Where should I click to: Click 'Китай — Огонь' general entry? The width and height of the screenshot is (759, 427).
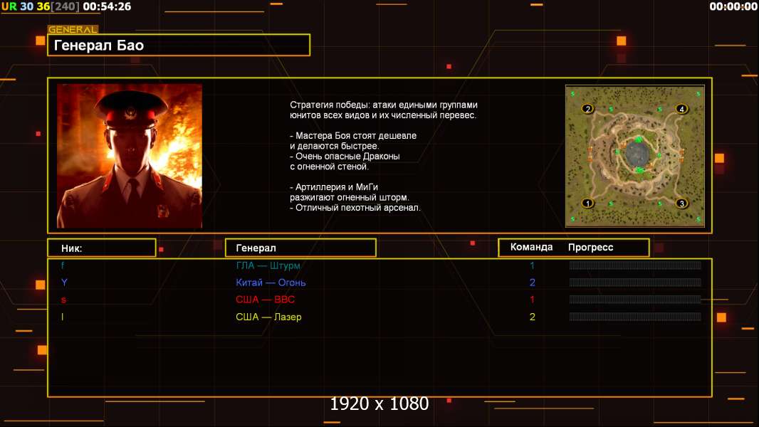click(271, 283)
